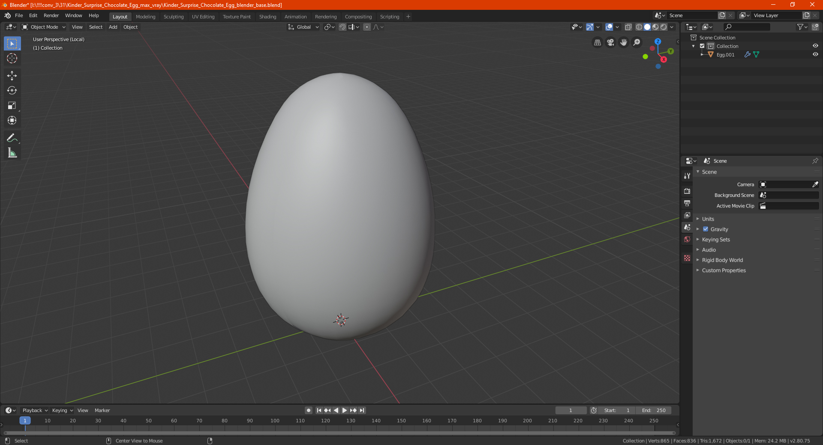This screenshot has width=823, height=445.
Task: Select the Measure ruler tool
Action: click(x=12, y=153)
